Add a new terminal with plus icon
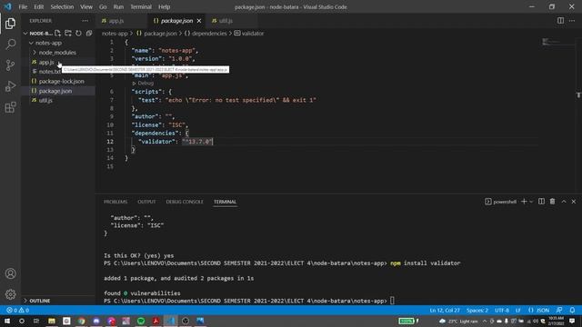 tap(524, 202)
